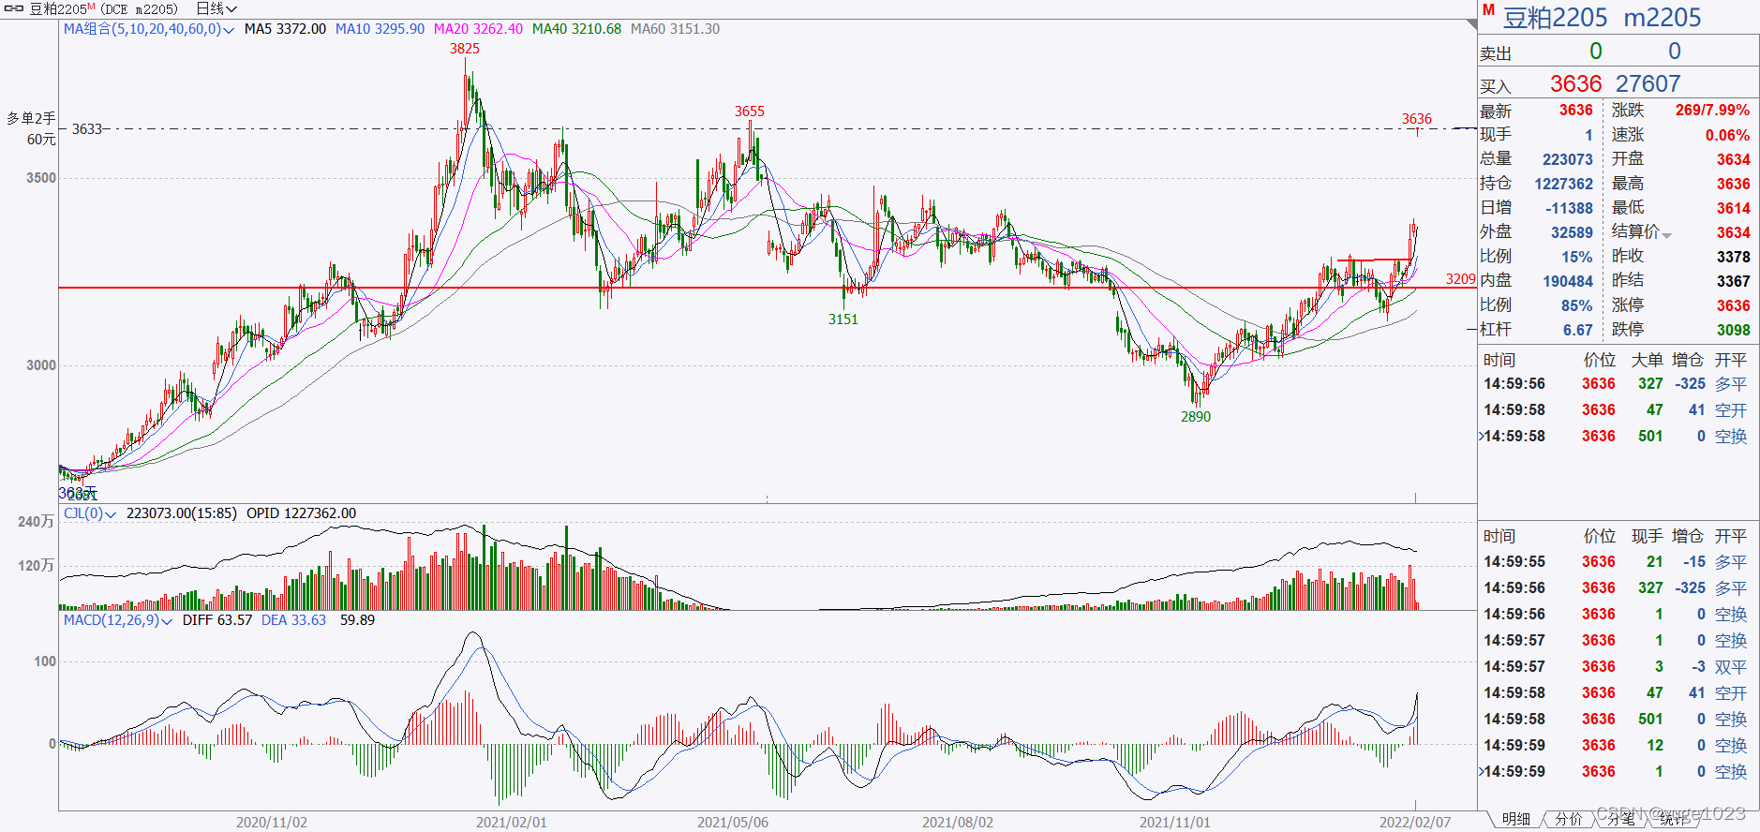The width and height of the screenshot is (1760, 832).
Task: Click the 持仓 value 1227362
Action: (1563, 184)
